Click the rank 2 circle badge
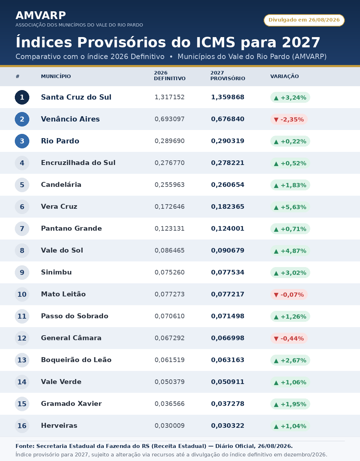360x461 pixels. (x=22, y=119)
